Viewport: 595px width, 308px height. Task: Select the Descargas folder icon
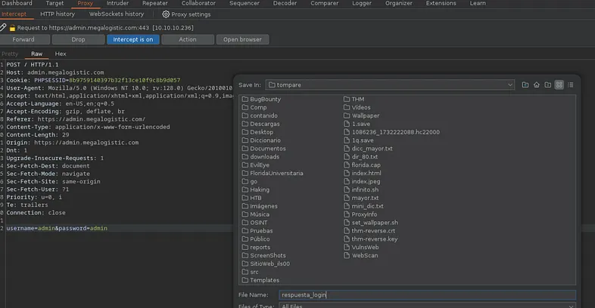pos(245,124)
